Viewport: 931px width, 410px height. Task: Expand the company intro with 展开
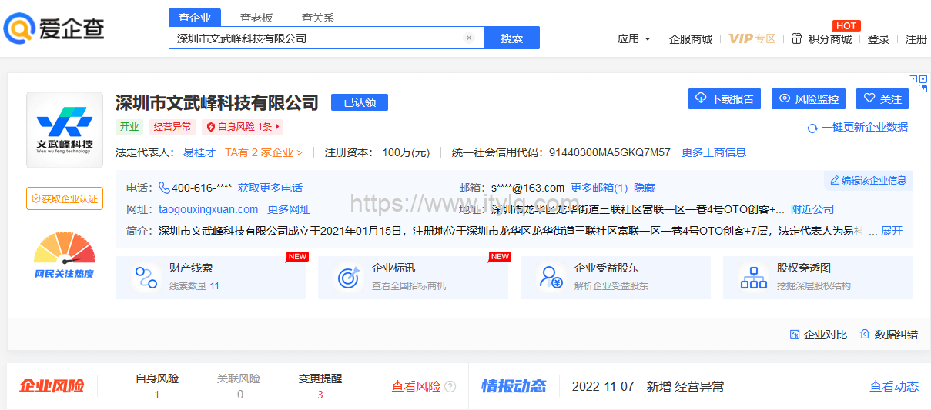[x=892, y=231]
